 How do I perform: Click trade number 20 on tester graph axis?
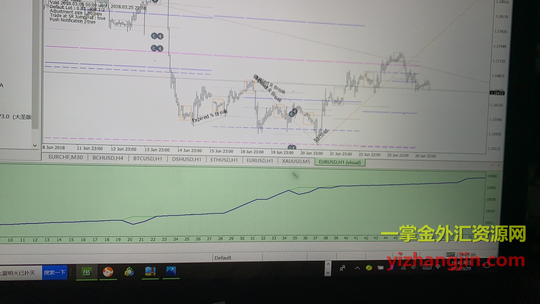pos(130,240)
